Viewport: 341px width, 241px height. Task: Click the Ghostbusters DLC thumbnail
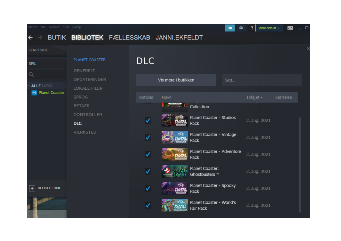coord(175,171)
